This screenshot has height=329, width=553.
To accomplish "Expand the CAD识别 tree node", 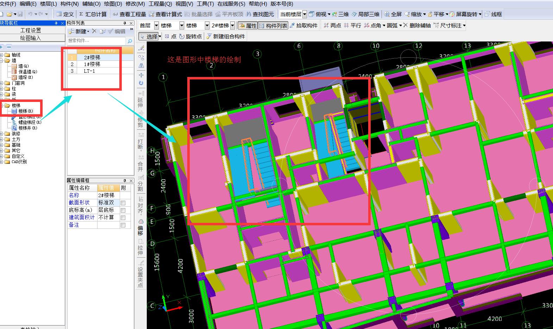I will (x=1, y=162).
